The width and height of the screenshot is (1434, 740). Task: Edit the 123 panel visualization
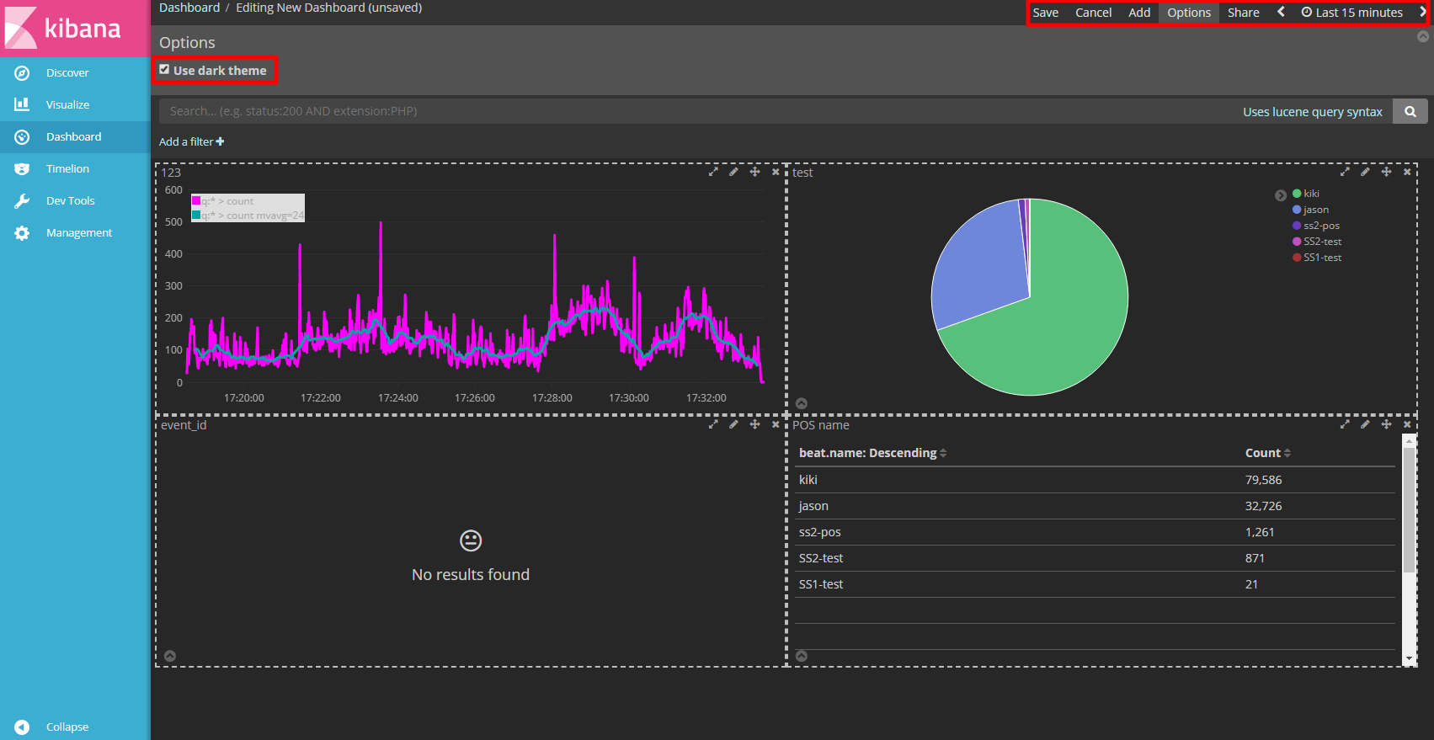pos(733,172)
